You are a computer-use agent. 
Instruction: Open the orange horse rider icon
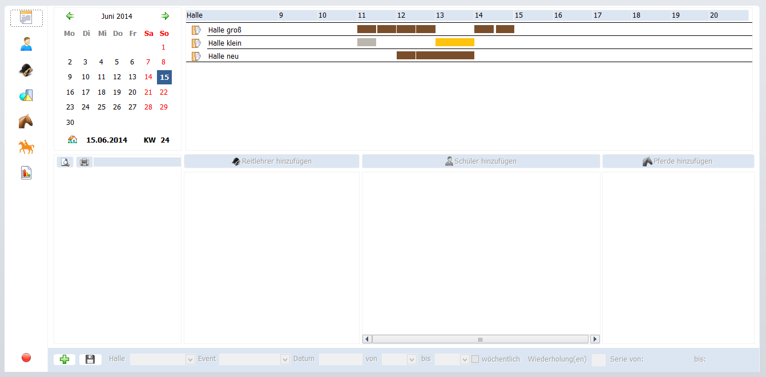26,147
